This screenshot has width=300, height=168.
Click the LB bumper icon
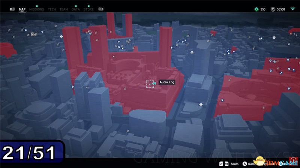(x=12, y=9)
